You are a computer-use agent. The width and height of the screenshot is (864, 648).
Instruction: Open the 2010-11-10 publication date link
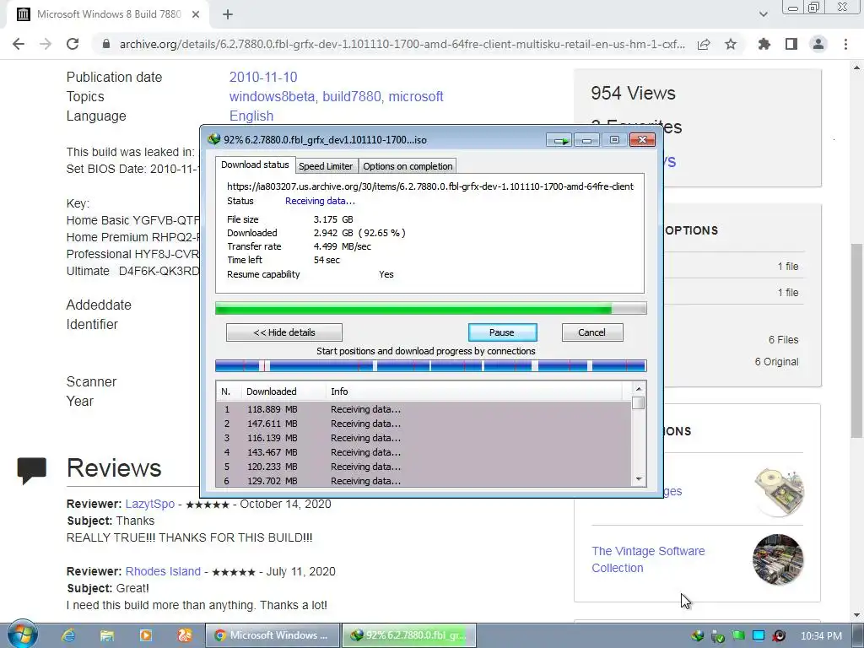(263, 77)
